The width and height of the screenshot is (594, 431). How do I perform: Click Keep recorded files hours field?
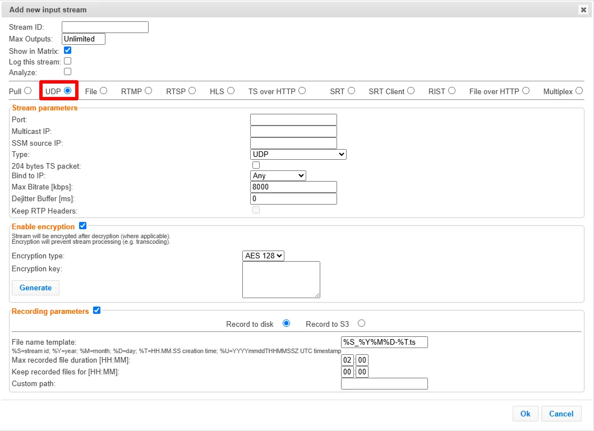tap(347, 372)
